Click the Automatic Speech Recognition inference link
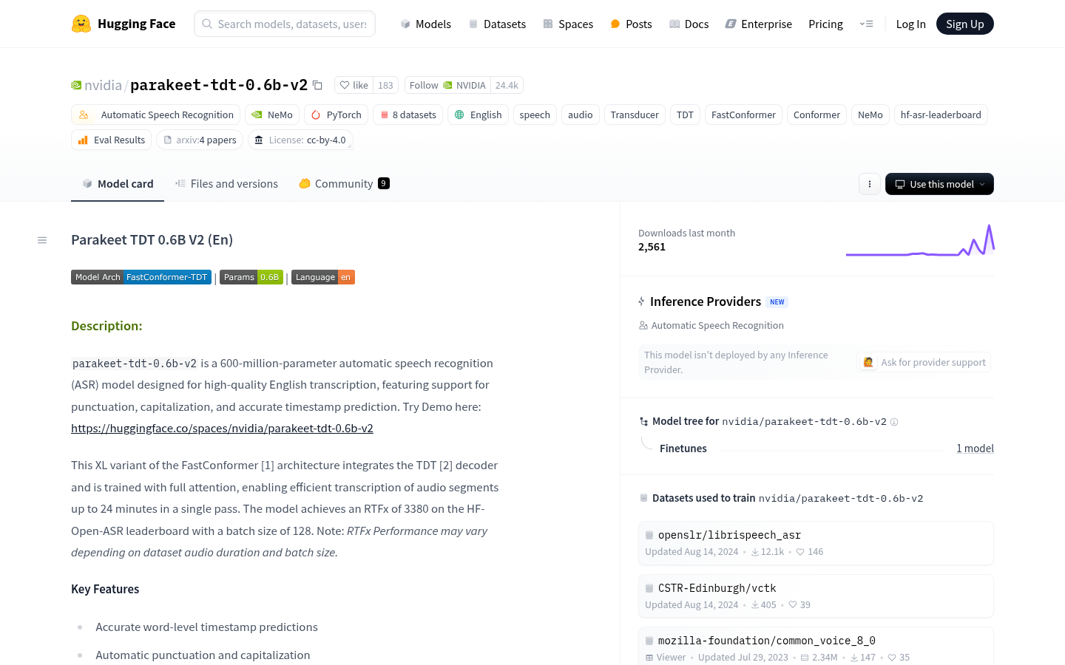 click(x=711, y=325)
